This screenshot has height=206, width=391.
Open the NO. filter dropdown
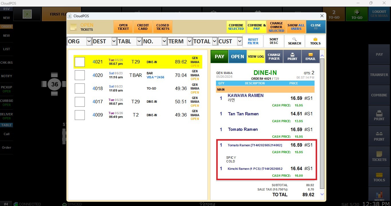[x=164, y=41]
